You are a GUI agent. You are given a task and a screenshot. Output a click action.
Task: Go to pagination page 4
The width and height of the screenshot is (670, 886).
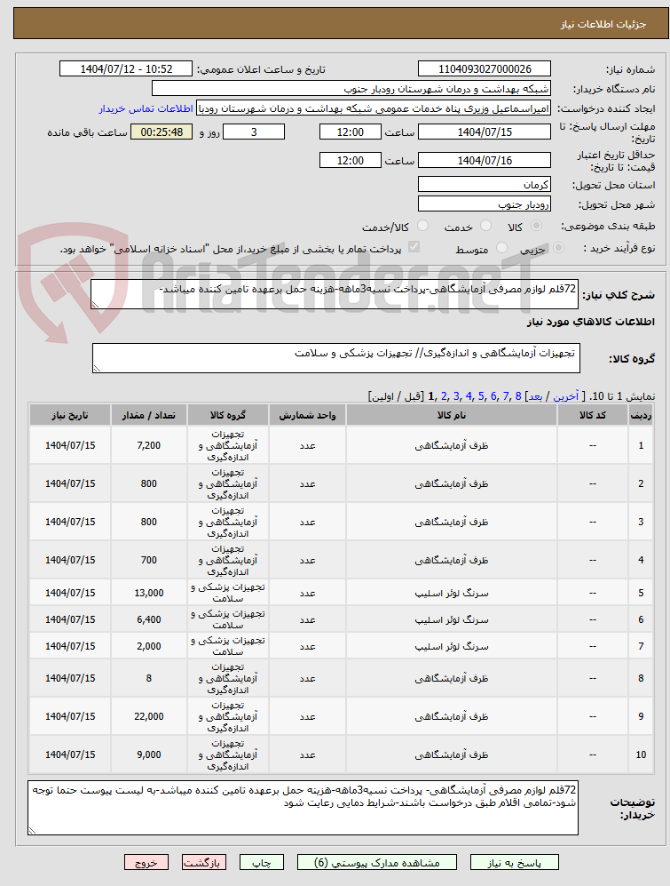coord(469,396)
